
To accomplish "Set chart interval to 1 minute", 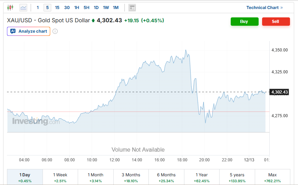I will [38, 7].
